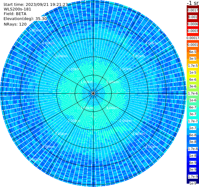This screenshot has width=199, height=187.
Task: Select the upper-right 3.00km range label
Action: [138, 56]
